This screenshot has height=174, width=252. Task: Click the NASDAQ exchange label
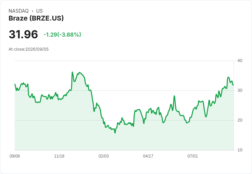pyautogui.click(x=18, y=11)
